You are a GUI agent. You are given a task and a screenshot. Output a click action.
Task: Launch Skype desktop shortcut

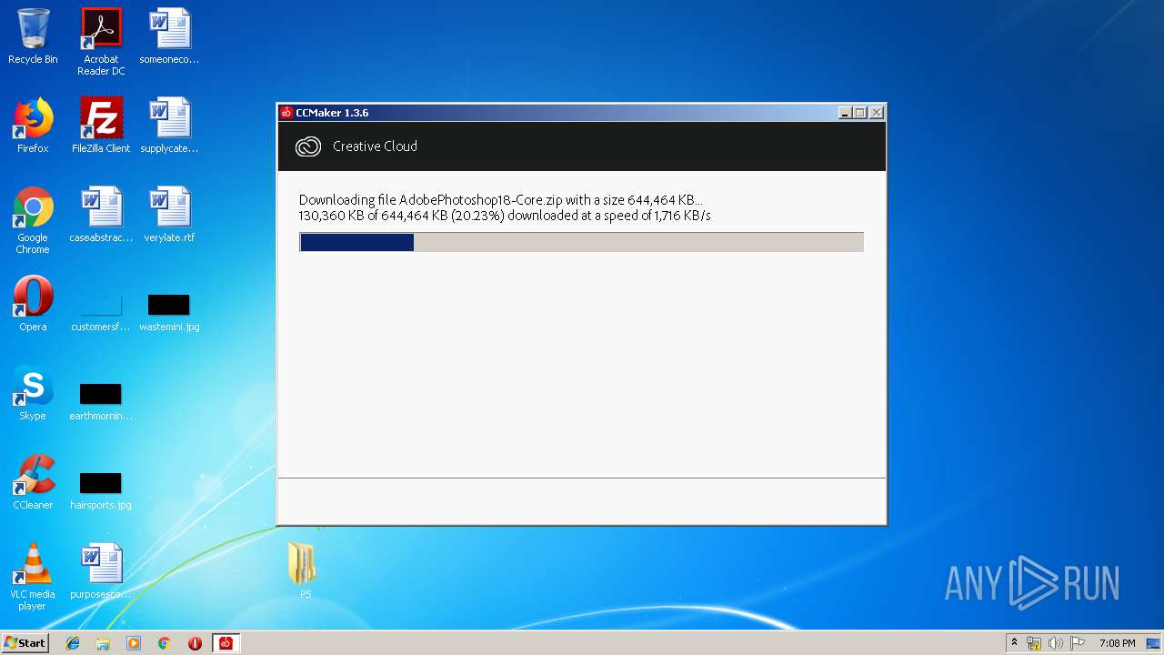click(x=33, y=393)
